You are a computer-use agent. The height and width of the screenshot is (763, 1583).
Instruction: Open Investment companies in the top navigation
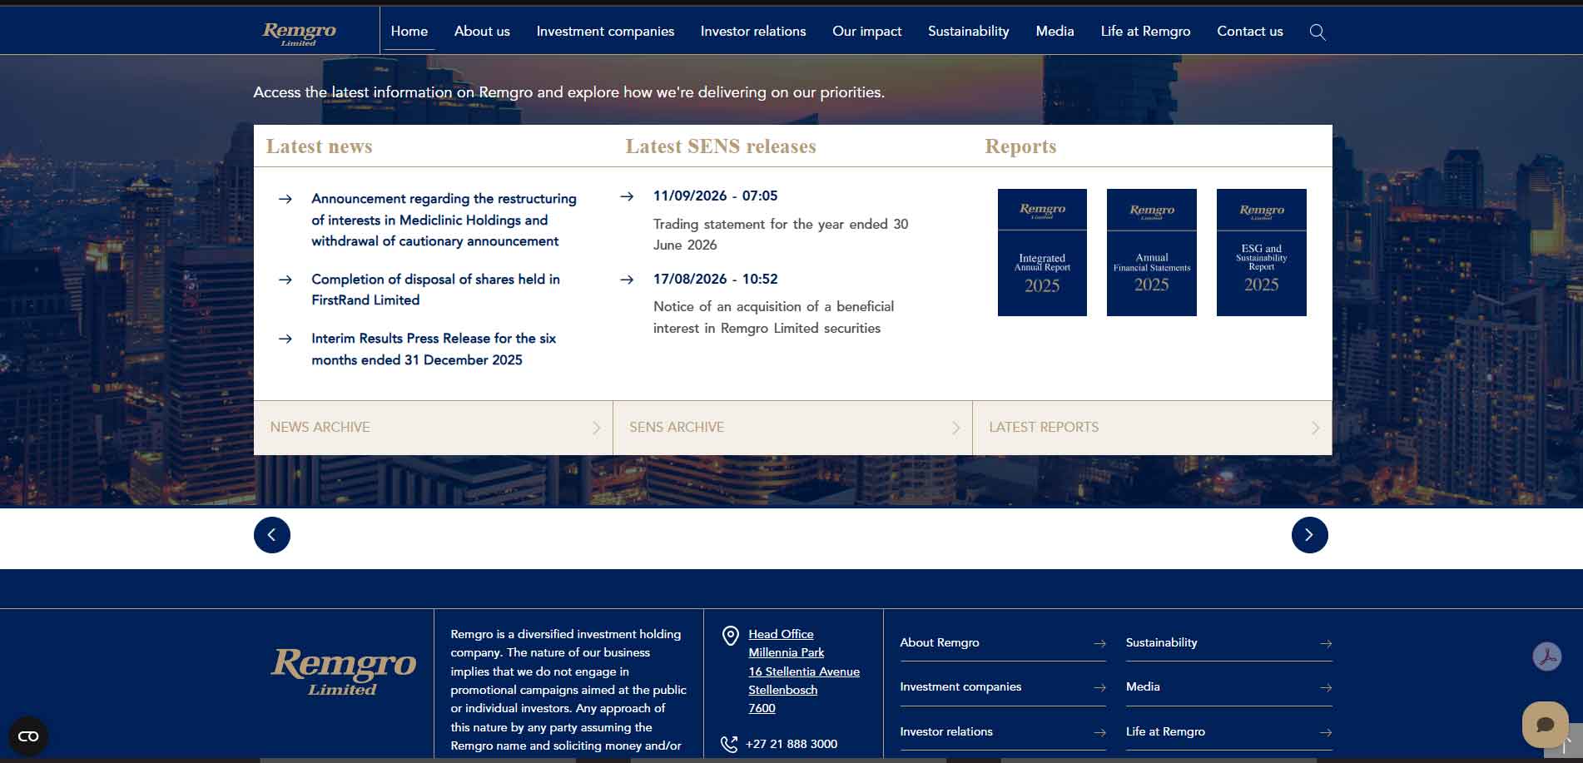(x=605, y=32)
